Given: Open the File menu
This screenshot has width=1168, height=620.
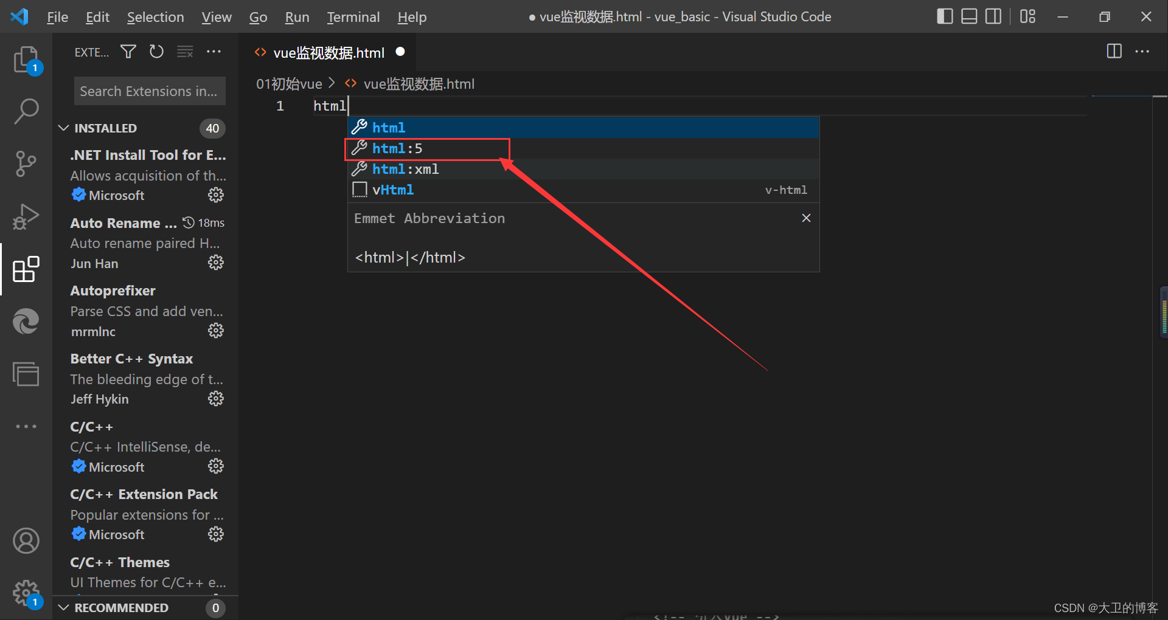Looking at the screenshot, I should point(57,17).
